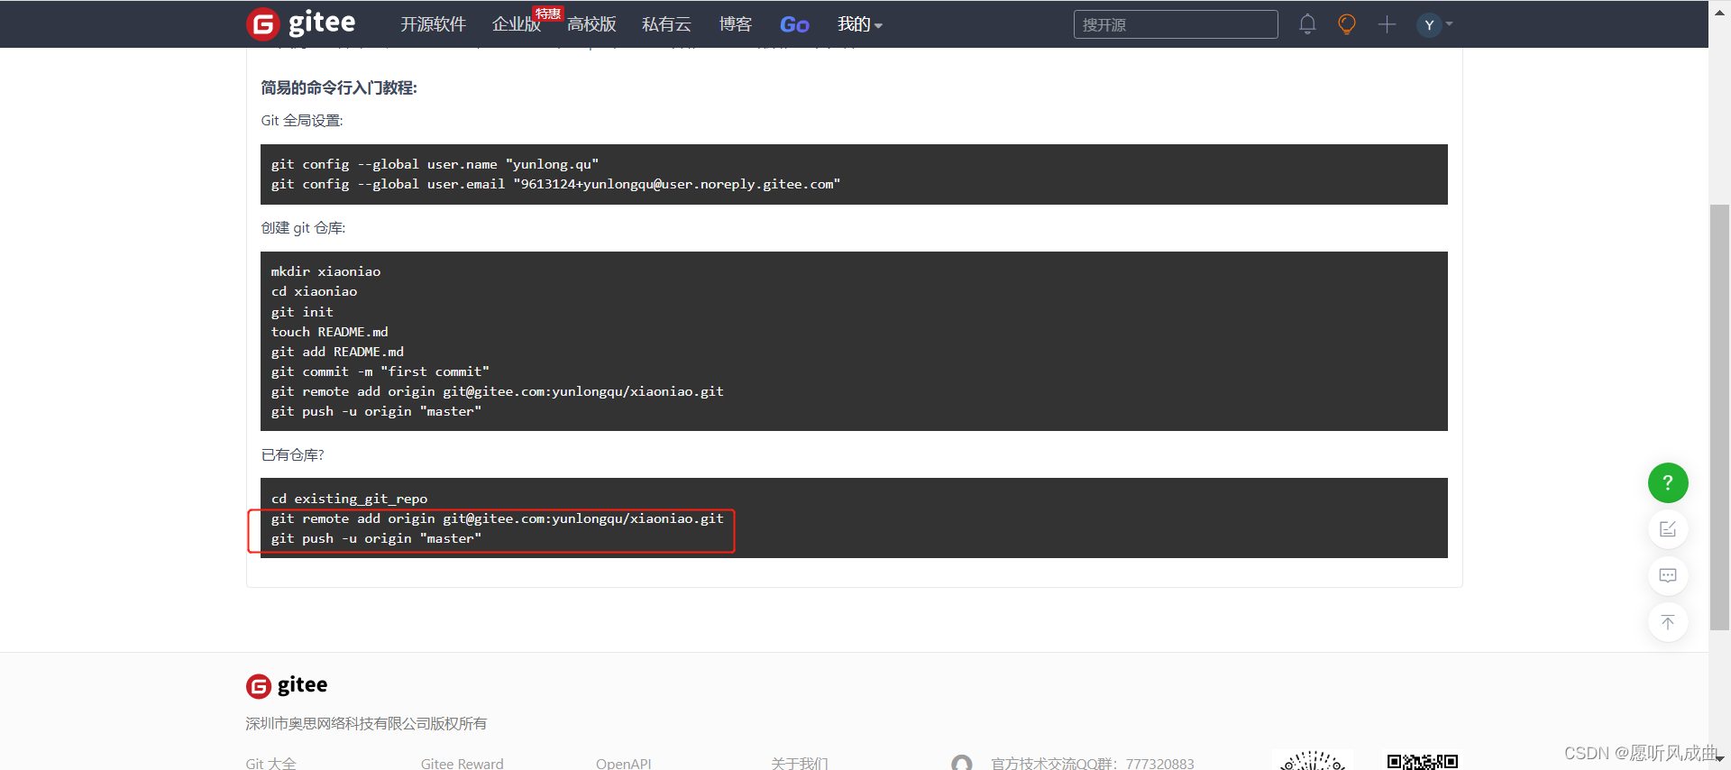Open 博客 menu item

(736, 24)
